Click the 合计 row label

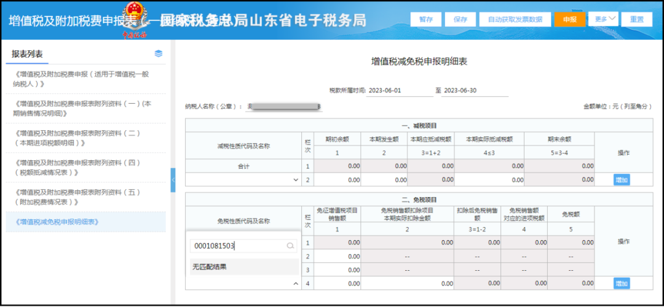pyautogui.click(x=243, y=166)
